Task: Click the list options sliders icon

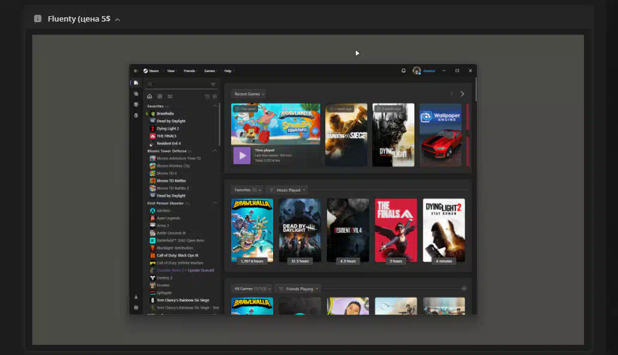Action: [170, 96]
